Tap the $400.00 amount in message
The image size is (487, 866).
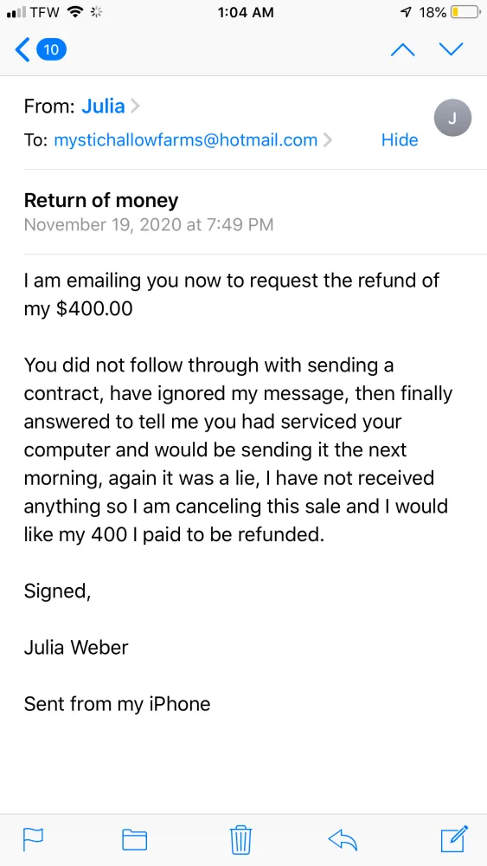[94, 309]
